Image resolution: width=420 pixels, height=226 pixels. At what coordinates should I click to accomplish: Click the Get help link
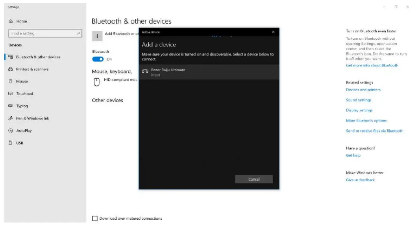353,155
